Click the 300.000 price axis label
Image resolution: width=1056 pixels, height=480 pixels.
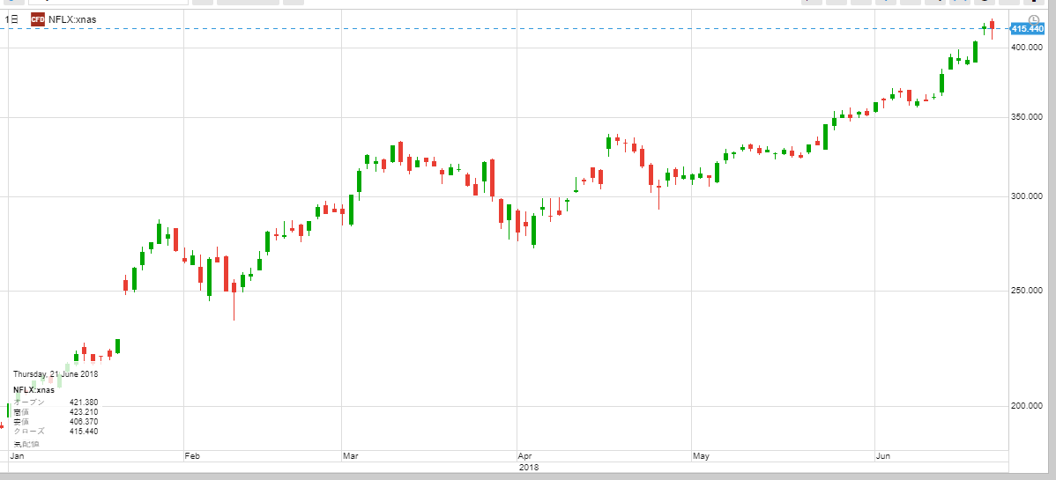(x=1028, y=196)
